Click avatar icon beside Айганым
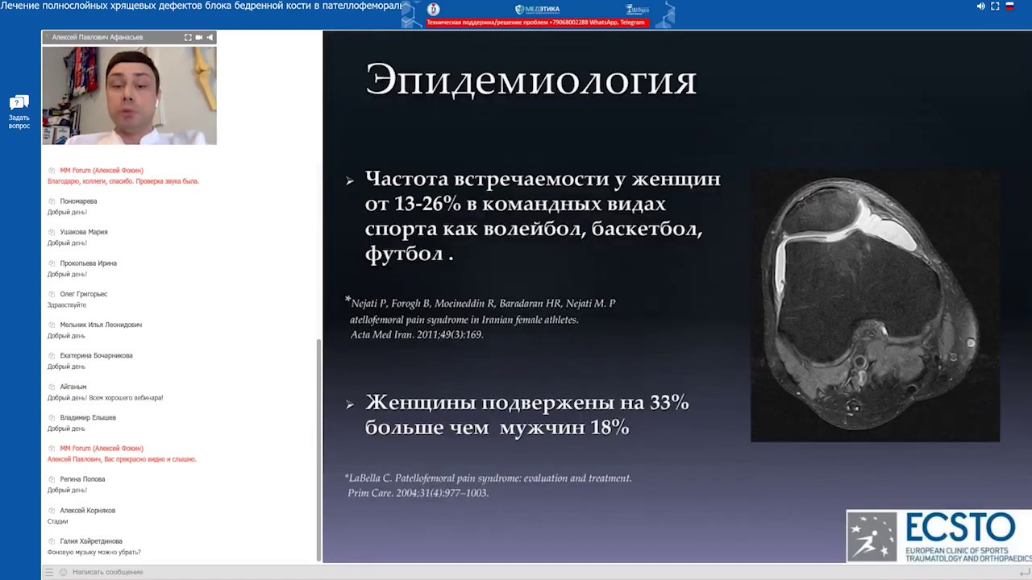 pos(52,387)
